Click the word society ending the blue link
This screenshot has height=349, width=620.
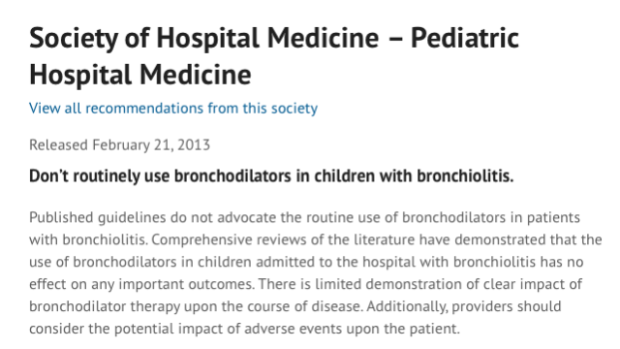point(294,109)
